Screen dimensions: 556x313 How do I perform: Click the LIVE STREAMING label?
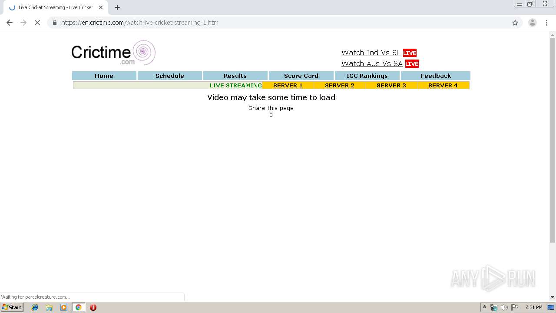pos(236,85)
